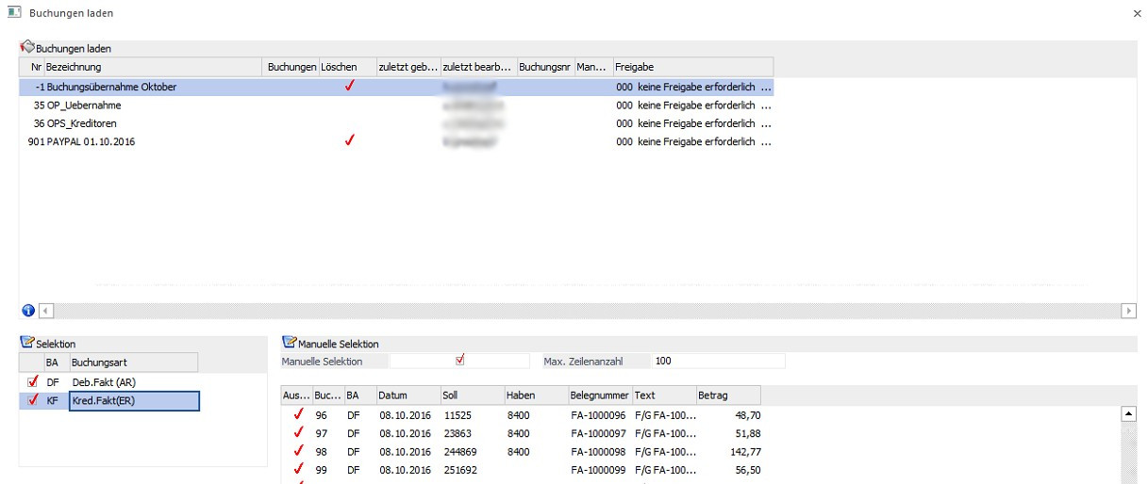The width and height of the screenshot is (1148, 484).
Task: Click the Manuelle Selektion panel icon
Action: click(x=290, y=344)
